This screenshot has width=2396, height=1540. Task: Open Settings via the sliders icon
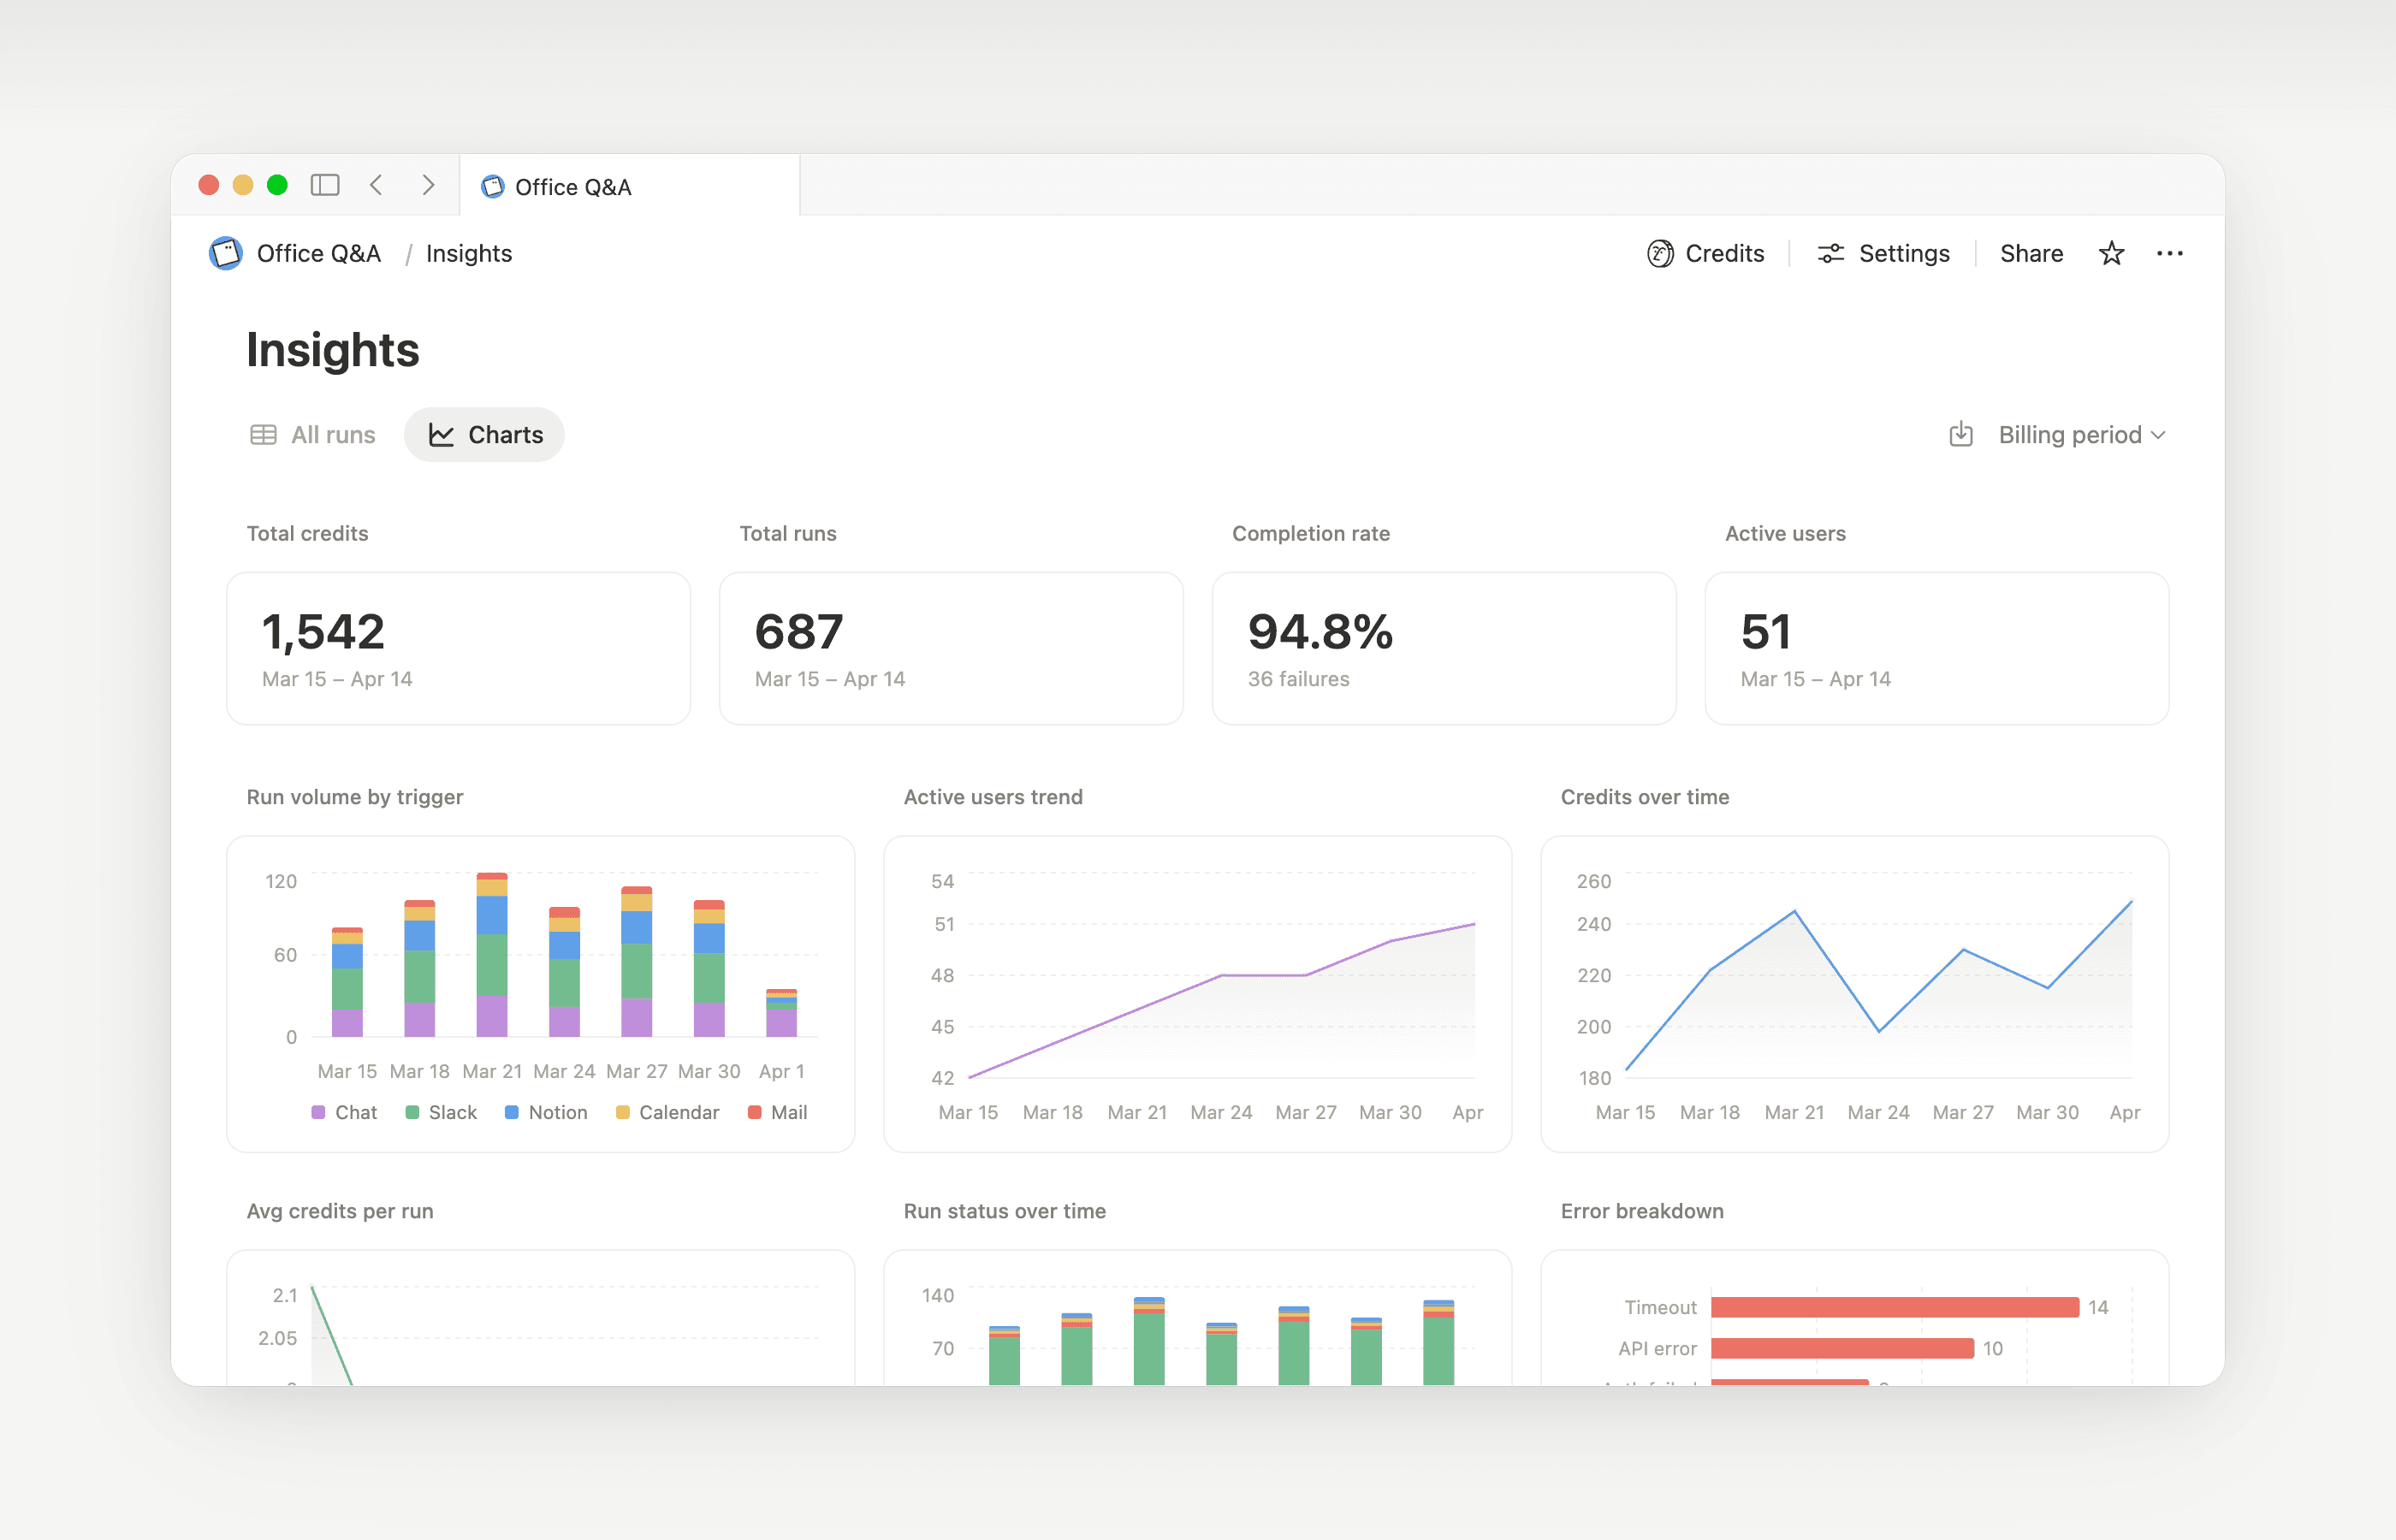tap(1830, 254)
